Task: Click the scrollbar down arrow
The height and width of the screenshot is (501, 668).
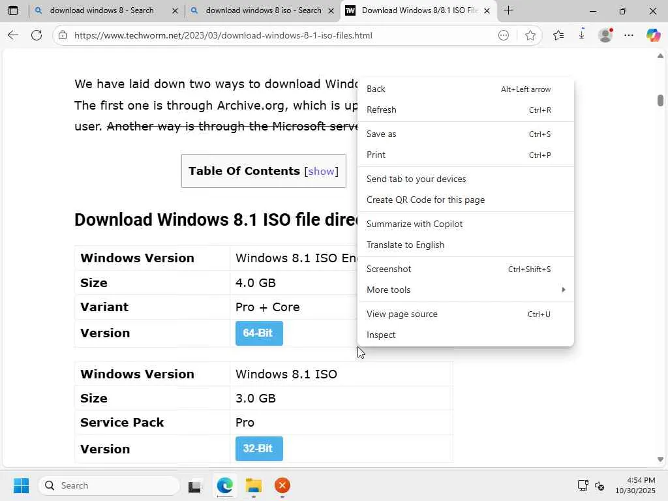Action: 660,460
